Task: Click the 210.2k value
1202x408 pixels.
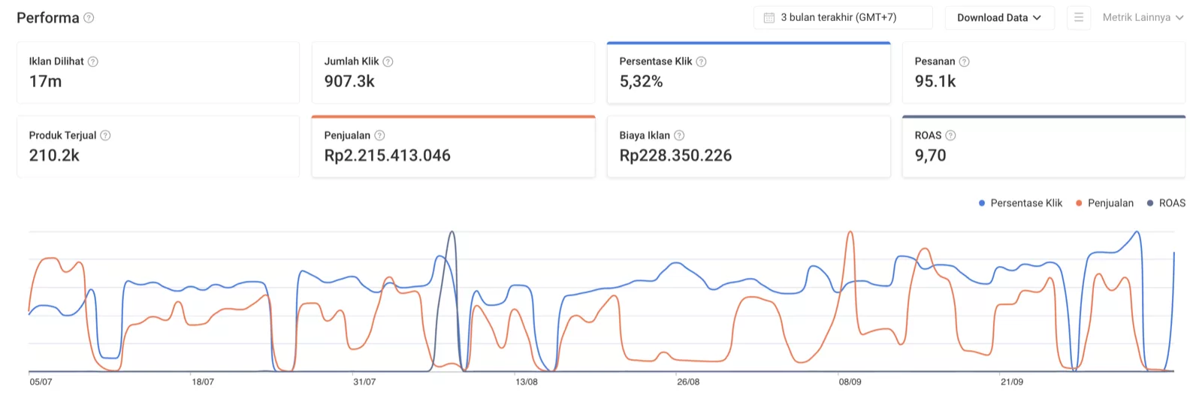Action: click(x=54, y=156)
